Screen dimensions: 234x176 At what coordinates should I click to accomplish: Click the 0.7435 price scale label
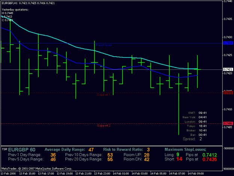click(x=228, y=19)
